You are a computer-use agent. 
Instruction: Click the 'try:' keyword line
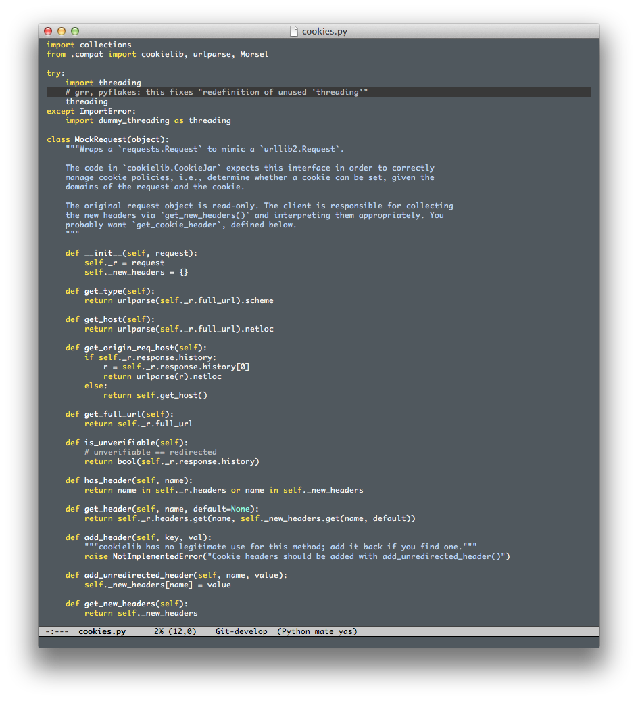(56, 73)
